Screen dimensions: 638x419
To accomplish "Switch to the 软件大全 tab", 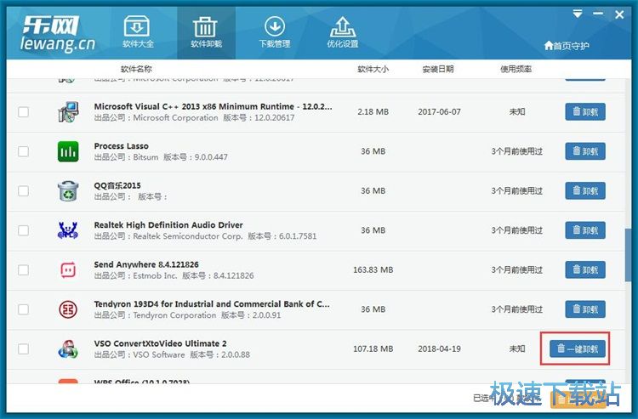I will (x=137, y=33).
